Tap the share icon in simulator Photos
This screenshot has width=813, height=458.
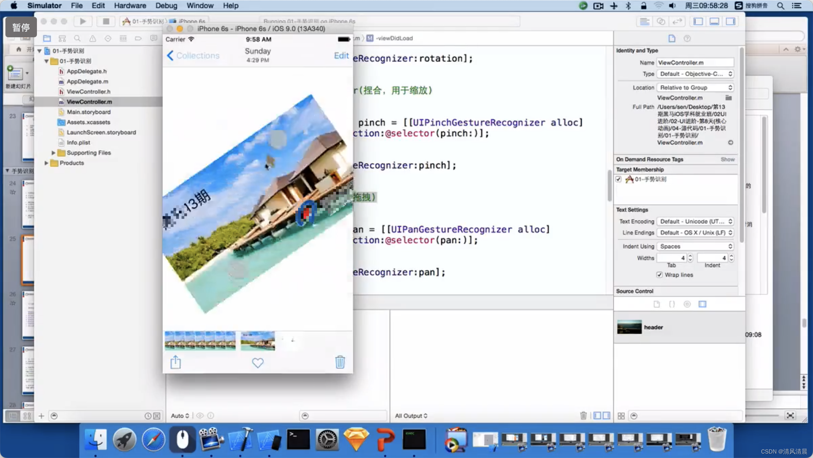[175, 362]
